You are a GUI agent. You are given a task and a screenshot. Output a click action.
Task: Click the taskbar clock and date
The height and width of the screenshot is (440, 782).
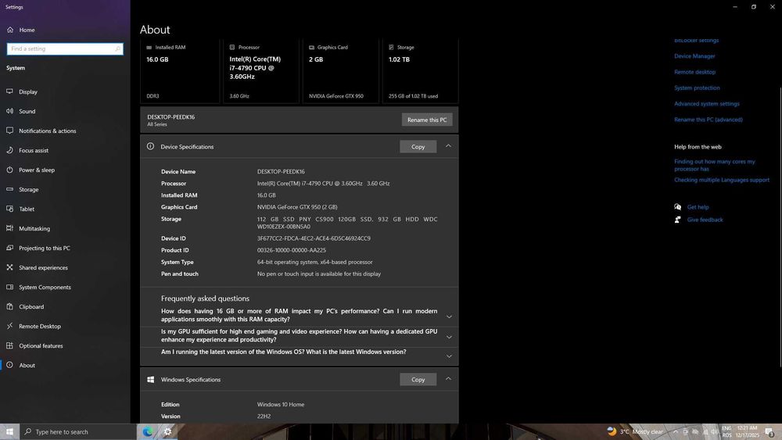(x=747, y=431)
